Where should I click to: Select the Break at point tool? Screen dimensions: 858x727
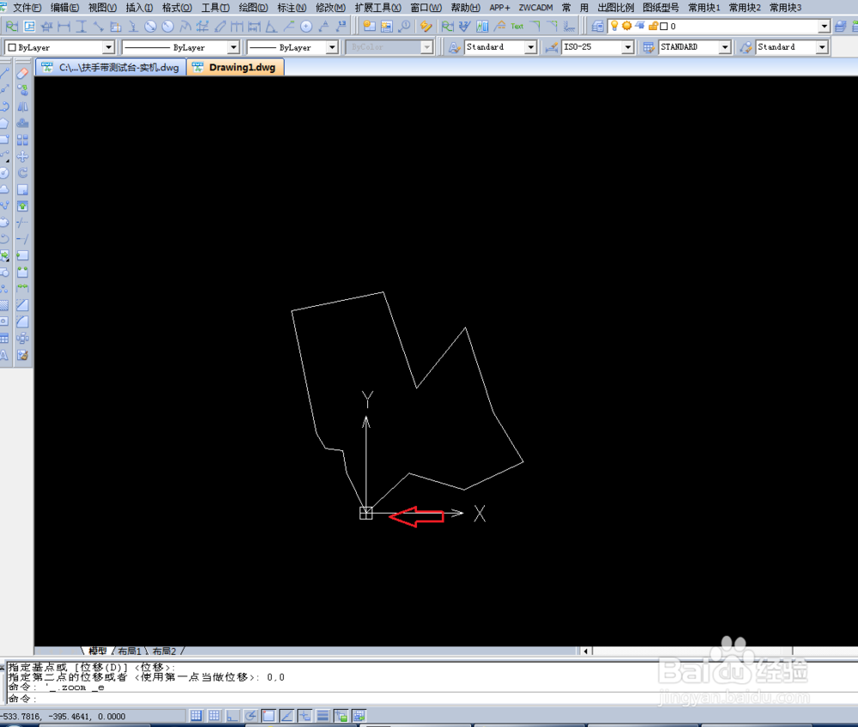22,255
